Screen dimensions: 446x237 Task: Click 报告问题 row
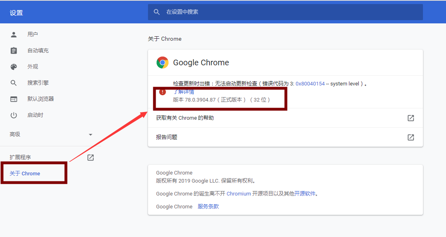point(285,137)
